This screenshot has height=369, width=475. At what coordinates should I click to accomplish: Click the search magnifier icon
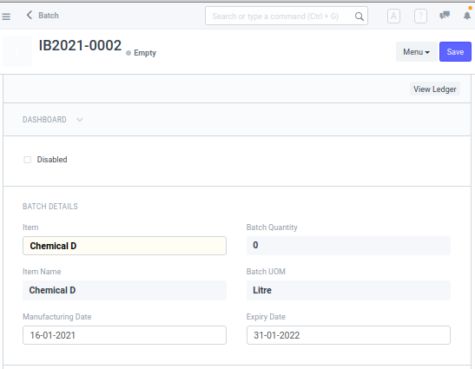click(359, 16)
